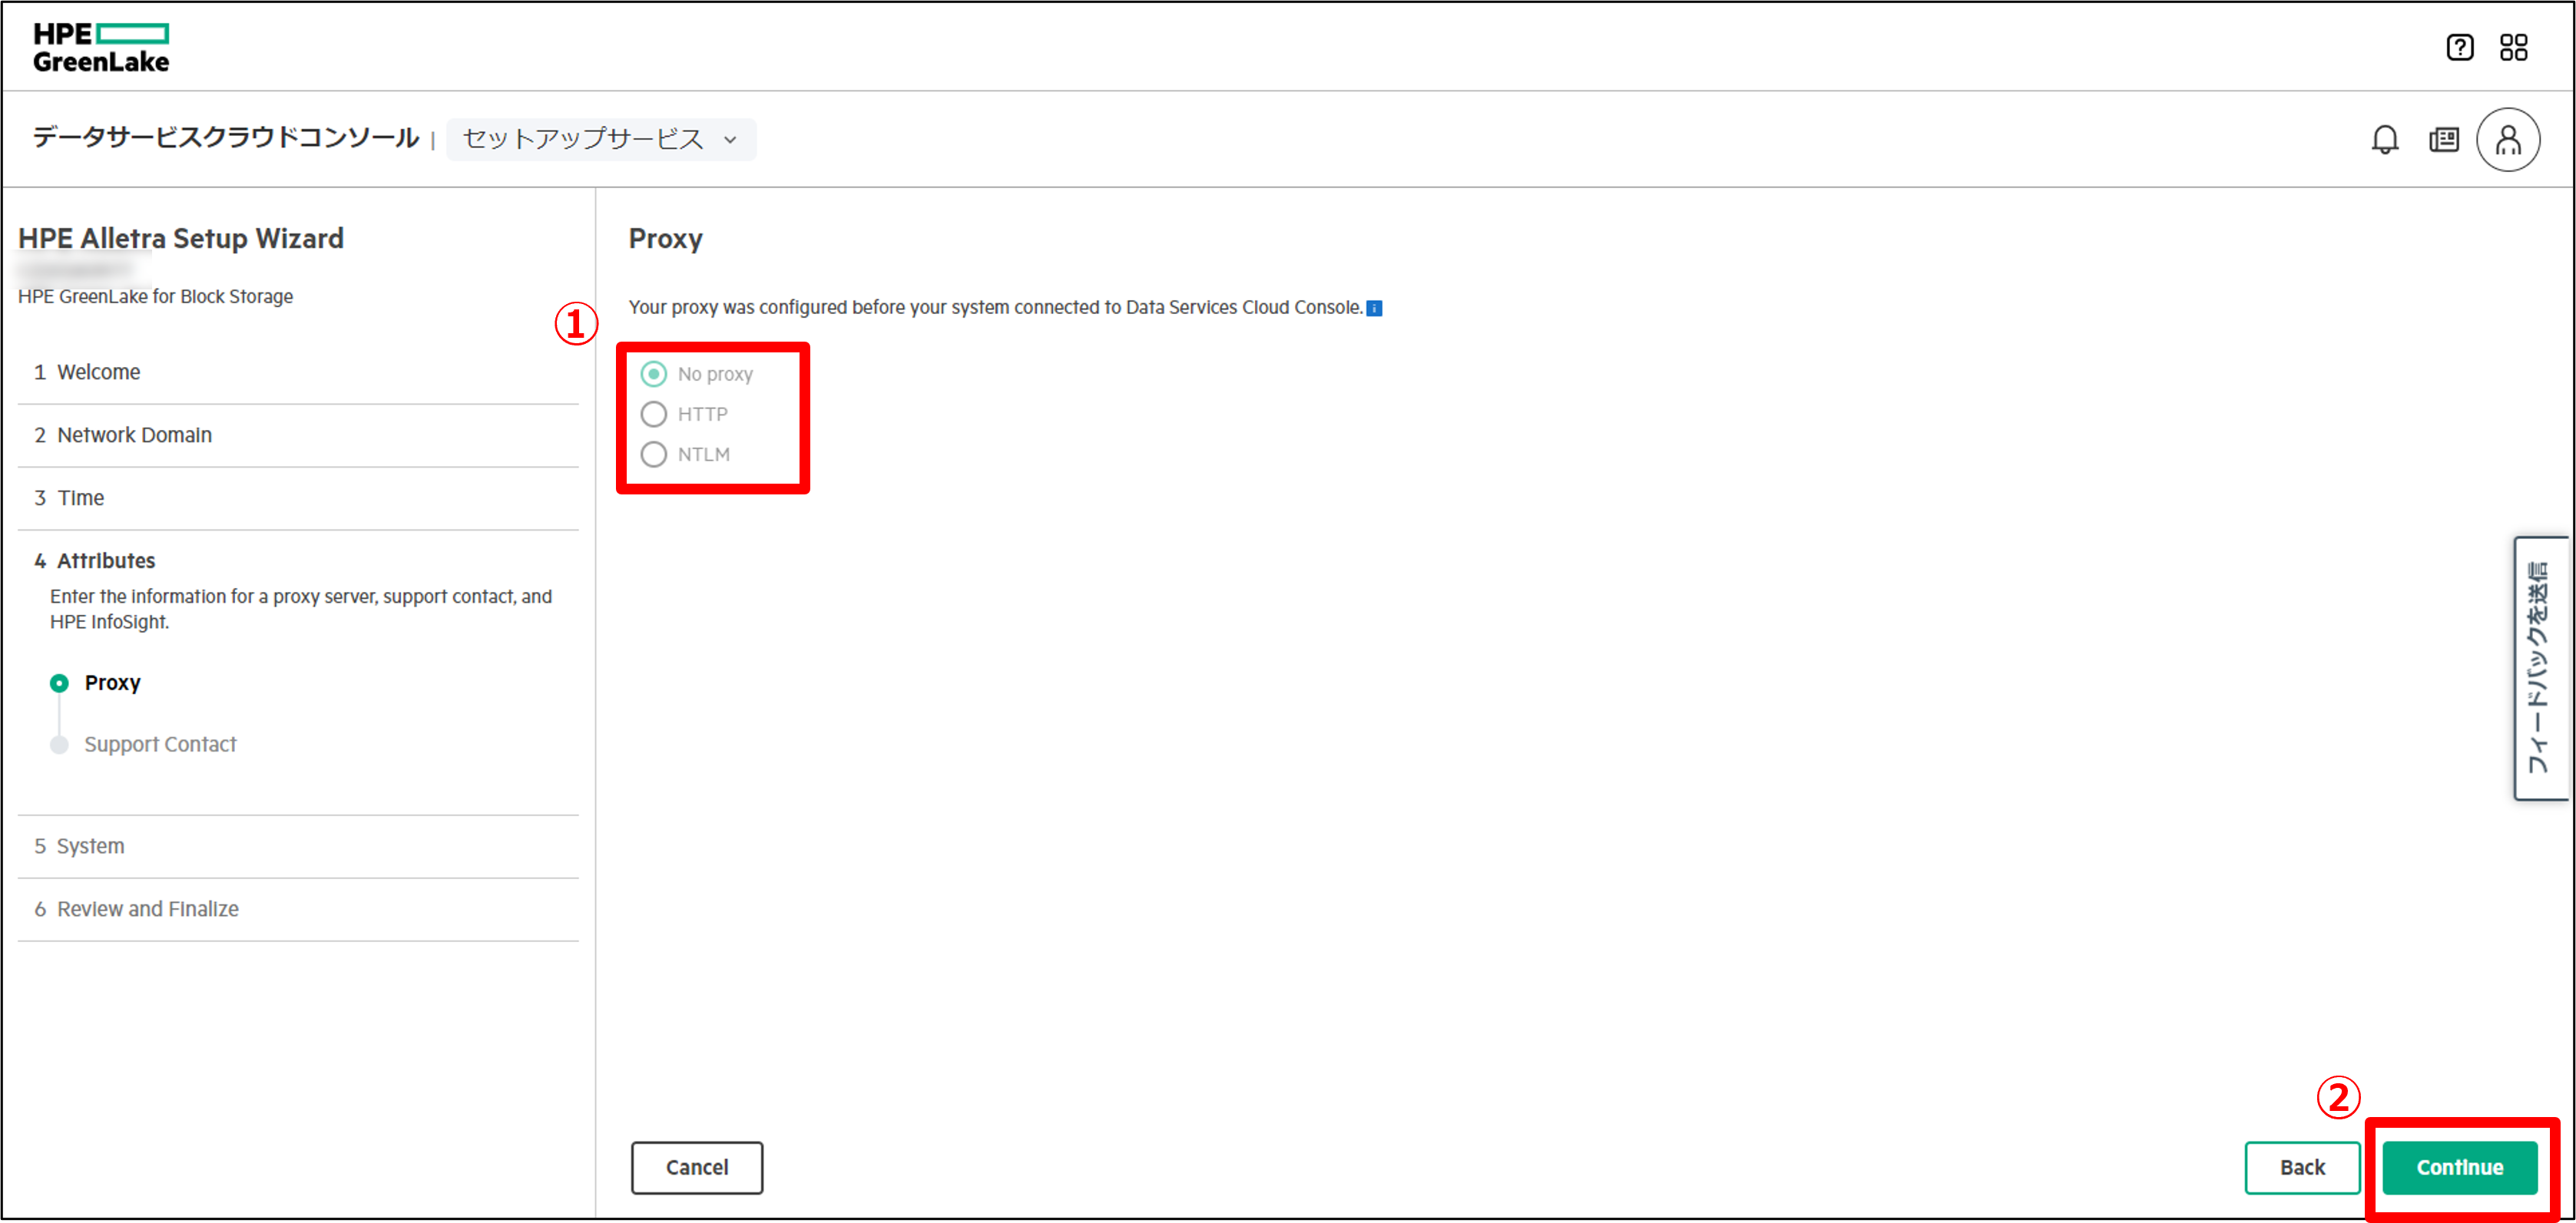
Task: Click the HPE GreenLake logo
Action: tap(101, 47)
